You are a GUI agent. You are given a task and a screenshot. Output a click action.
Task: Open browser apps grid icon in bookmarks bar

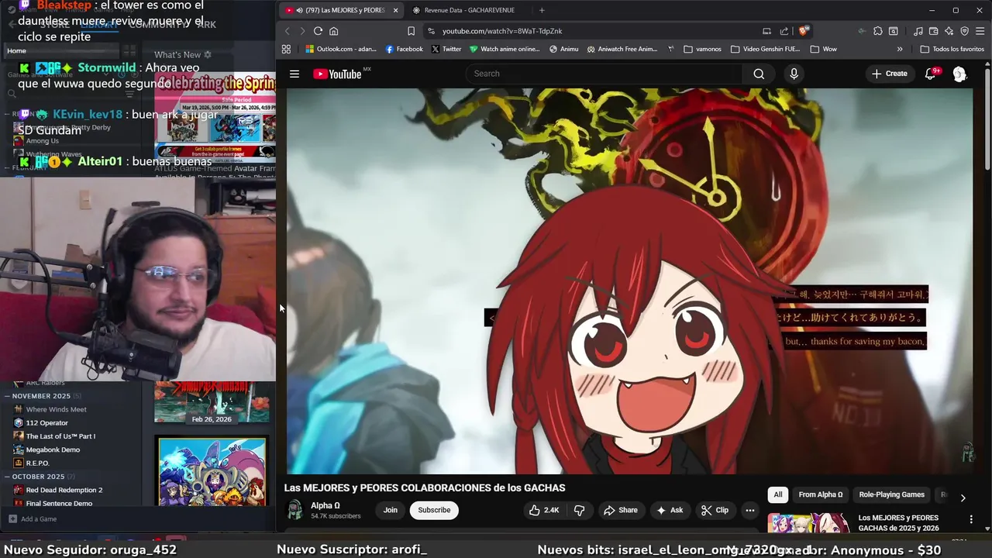pos(286,49)
